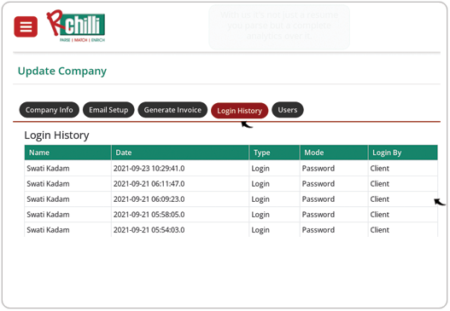
Task: Click Client in the 05:54:03.0 row
Action: (380, 230)
